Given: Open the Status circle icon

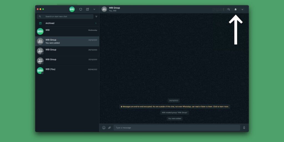Looking at the screenshot, I should coord(81,9).
